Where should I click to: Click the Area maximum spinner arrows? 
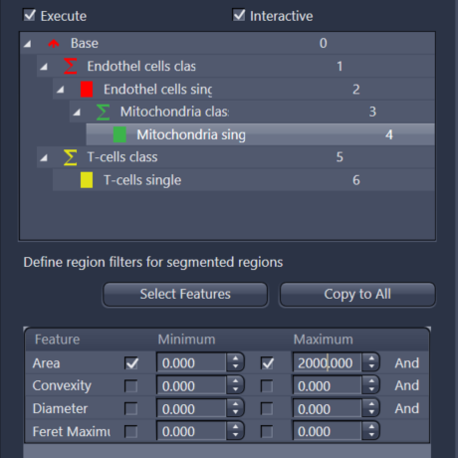click(371, 362)
